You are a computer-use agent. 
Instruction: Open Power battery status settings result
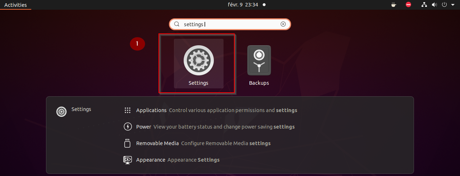(216, 127)
